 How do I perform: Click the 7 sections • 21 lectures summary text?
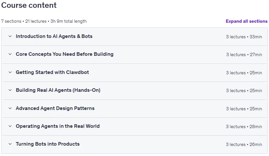coord(24,21)
